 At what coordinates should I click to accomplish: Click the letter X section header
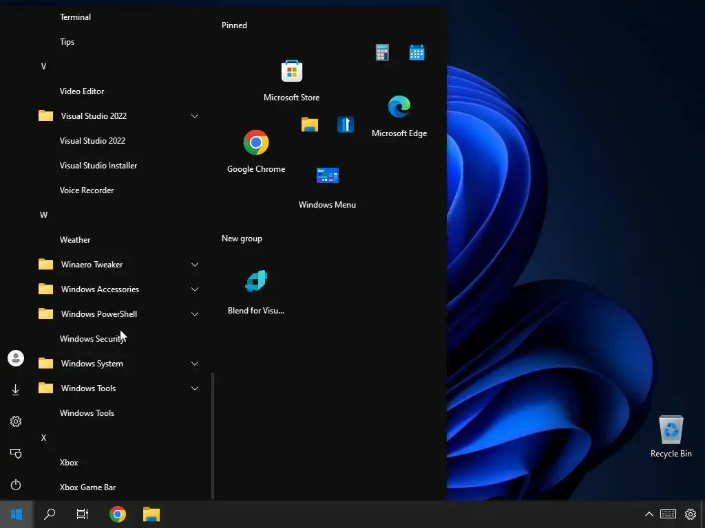[x=43, y=438]
